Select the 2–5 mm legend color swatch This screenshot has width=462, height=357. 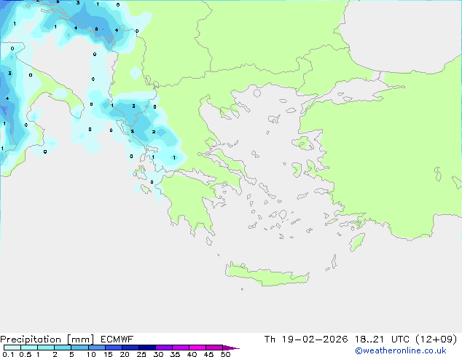(x=63, y=348)
